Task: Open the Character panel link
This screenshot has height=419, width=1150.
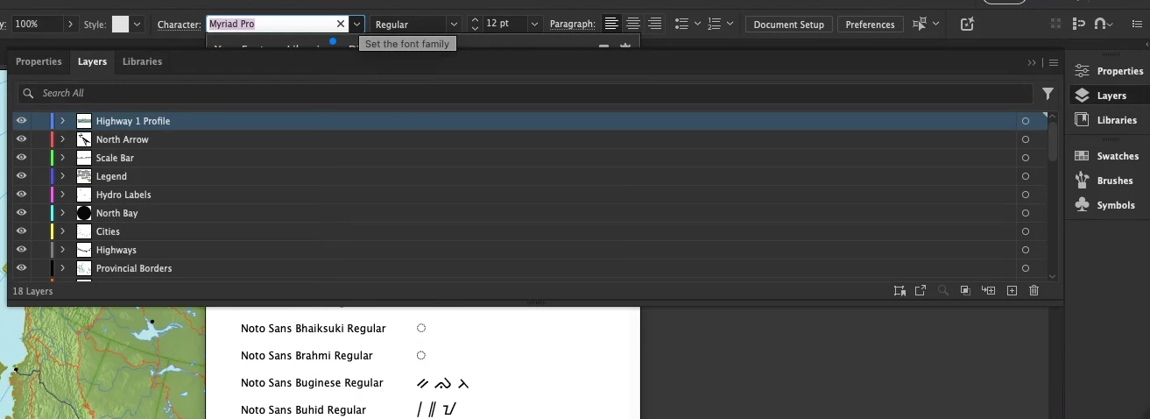Action: (x=179, y=25)
